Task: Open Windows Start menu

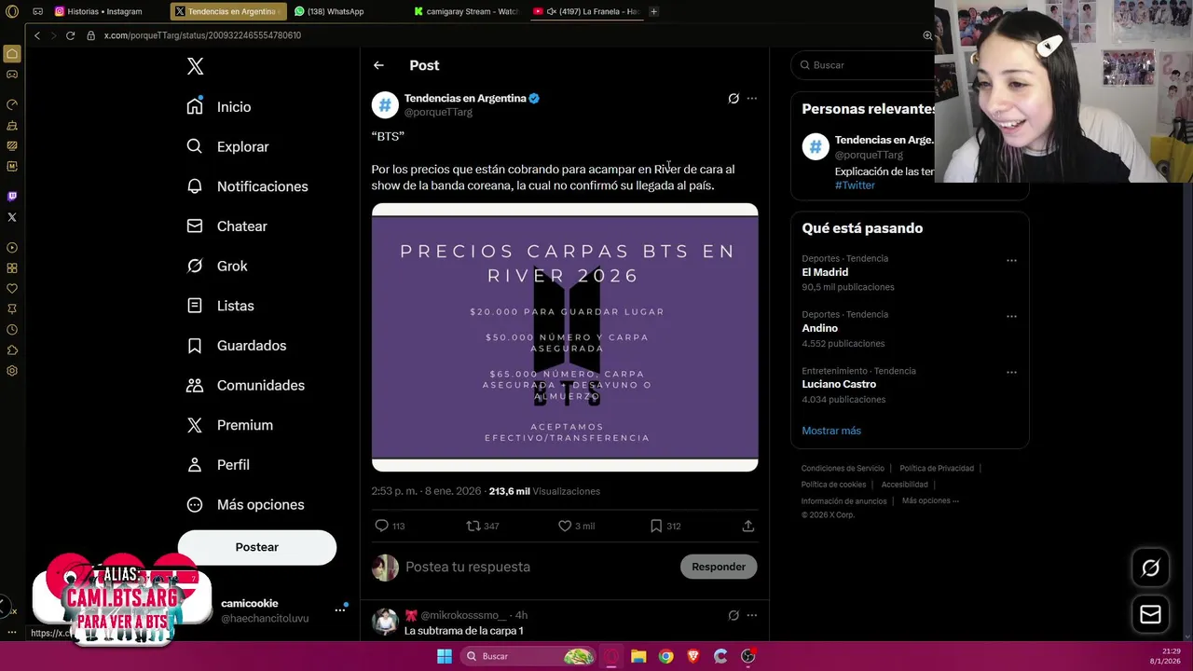Action: coord(445,656)
